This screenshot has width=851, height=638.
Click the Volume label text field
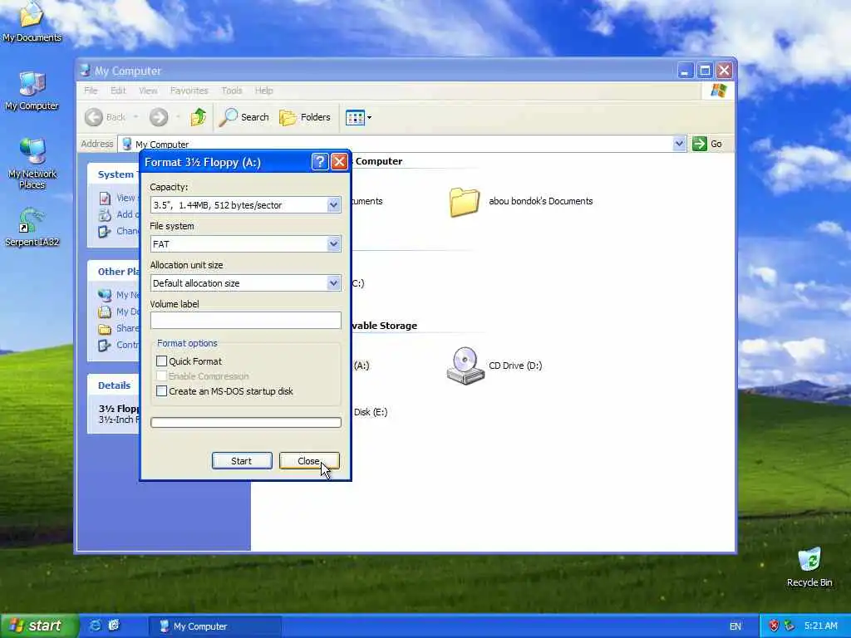[246, 321]
